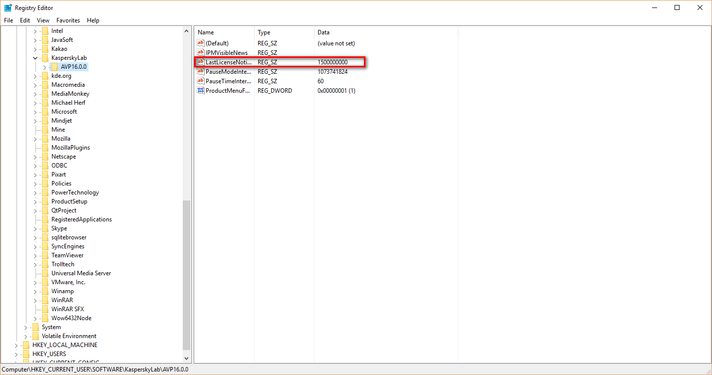Click the AVP16.0.0 folder icon

coord(54,67)
